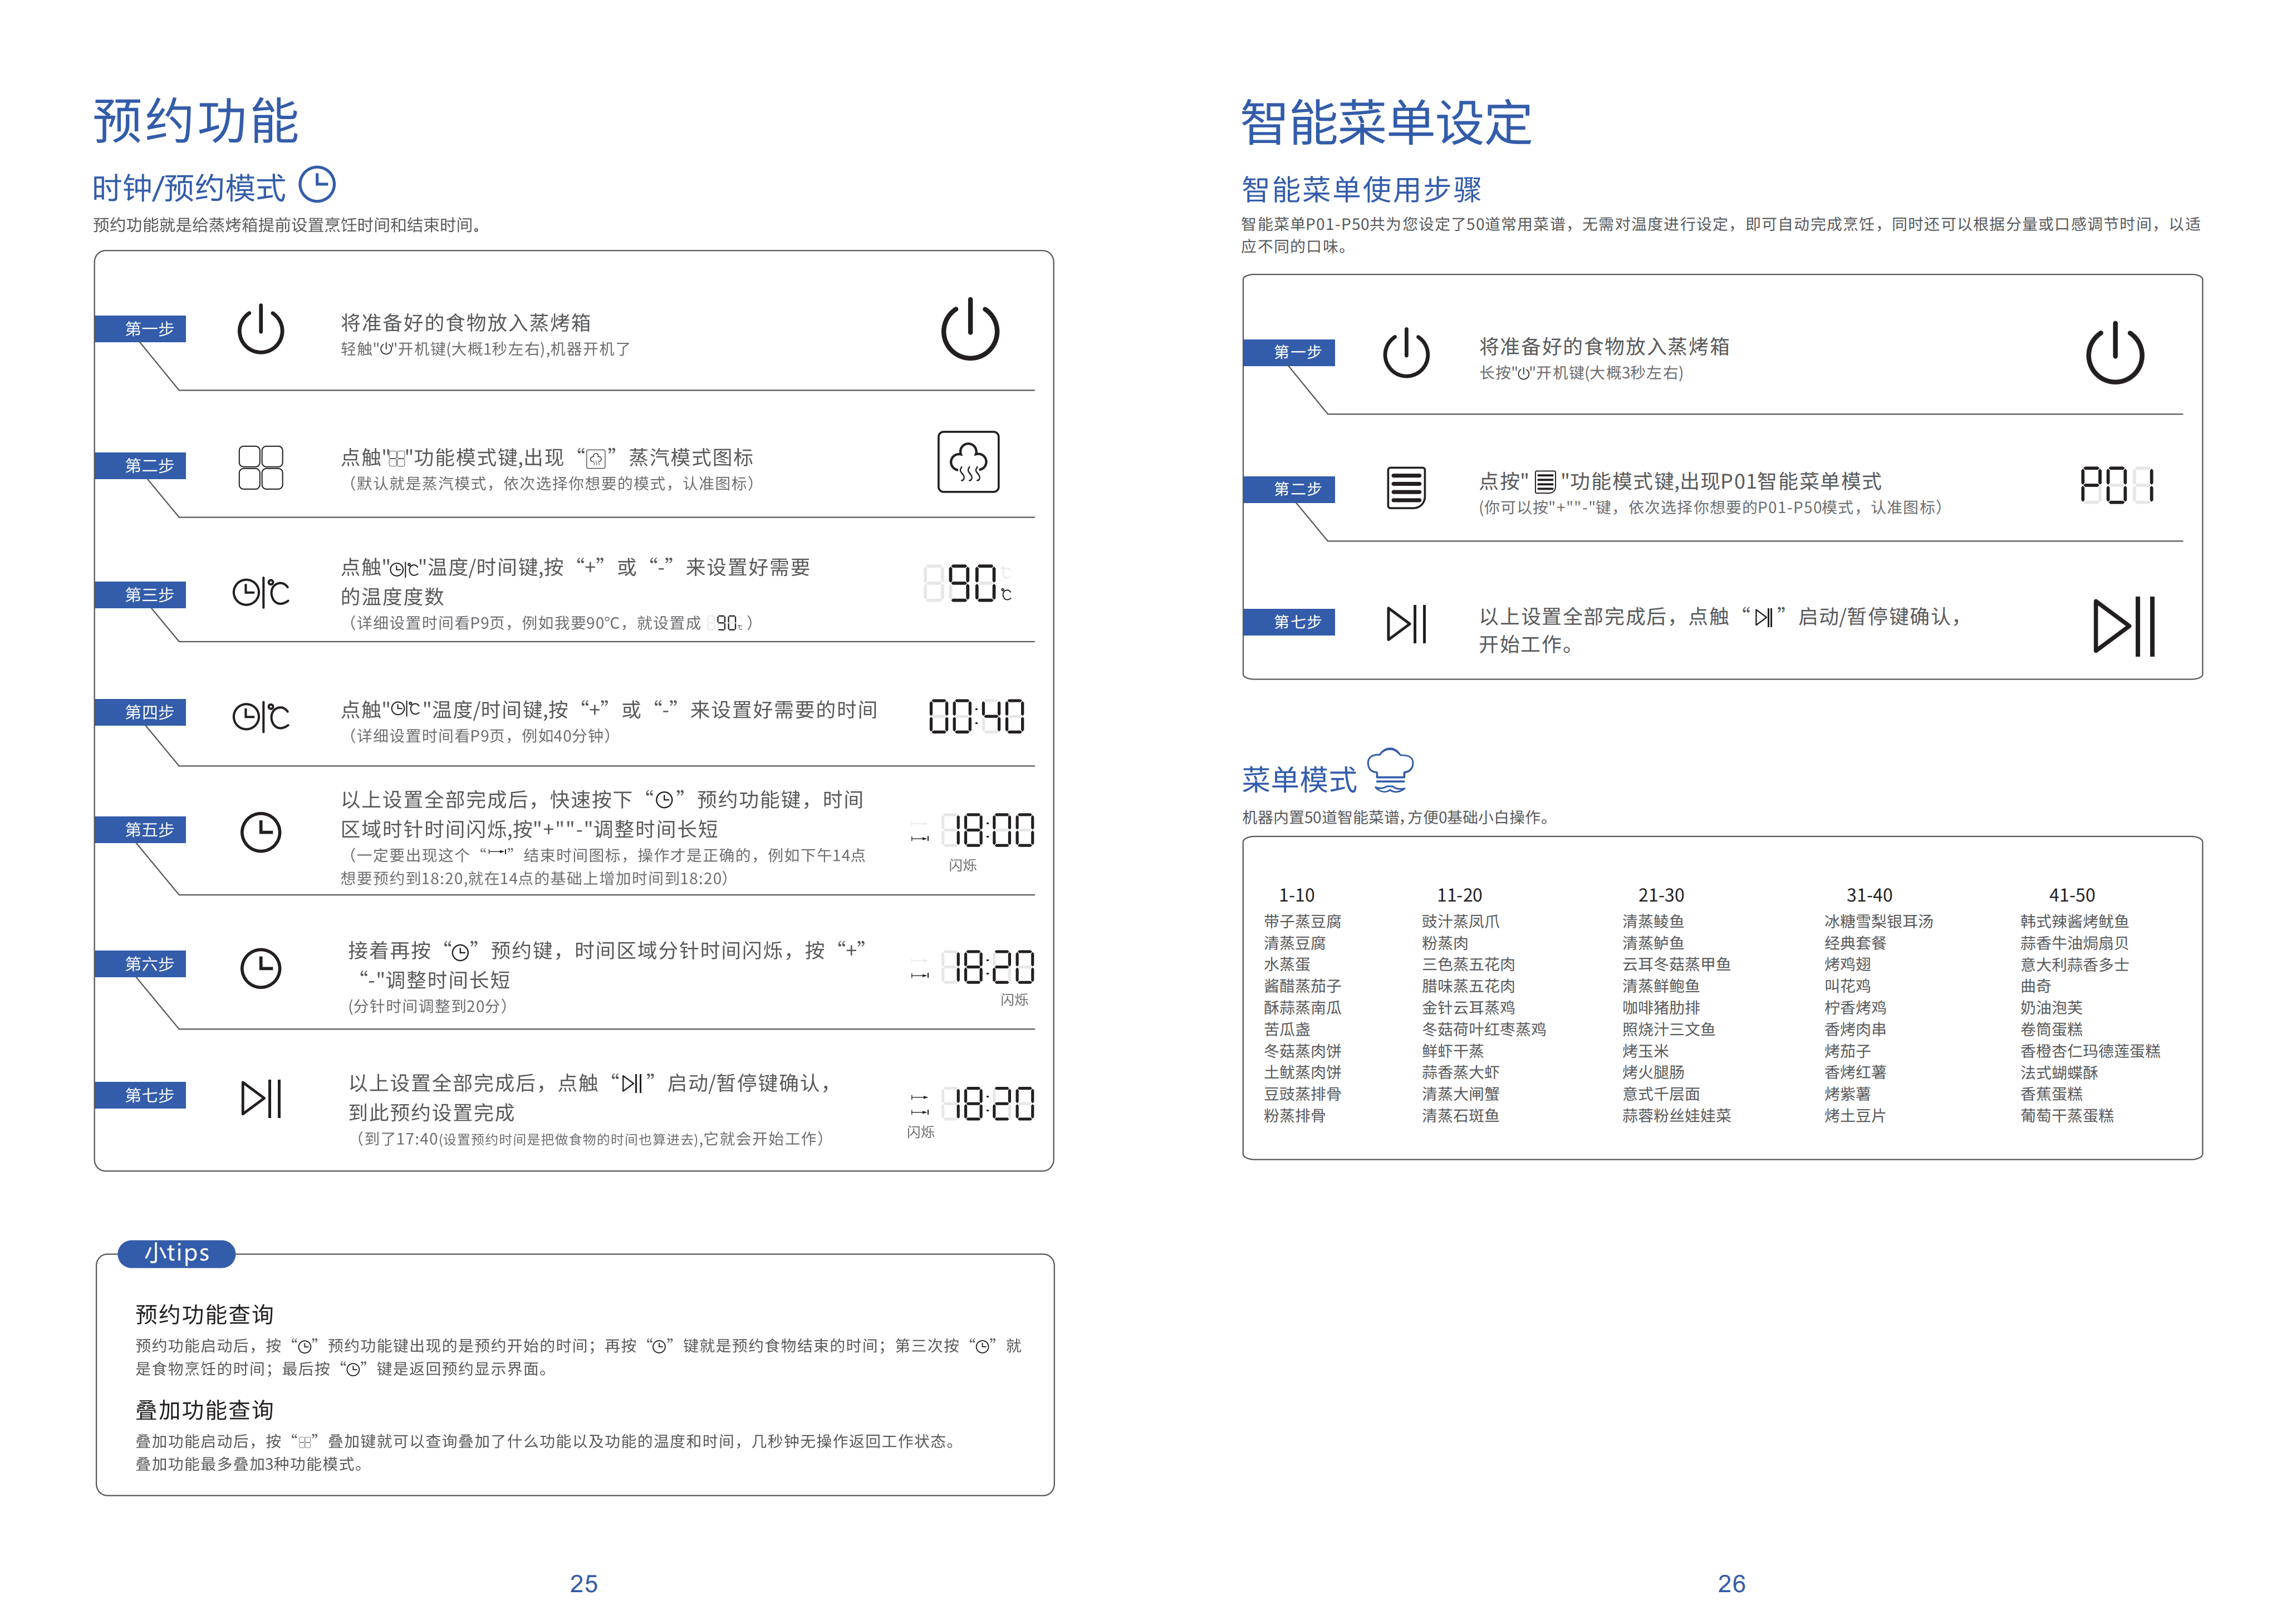Click the clock icon in 第五步 row

coord(260,831)
